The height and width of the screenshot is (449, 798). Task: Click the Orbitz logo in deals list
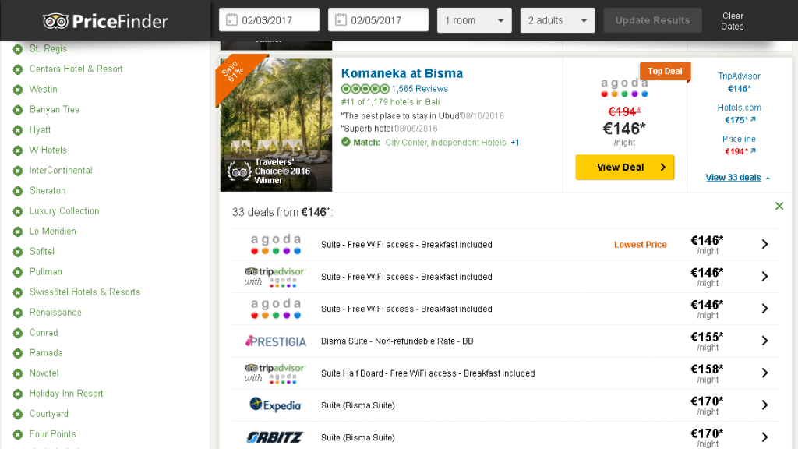pos(275,437)
